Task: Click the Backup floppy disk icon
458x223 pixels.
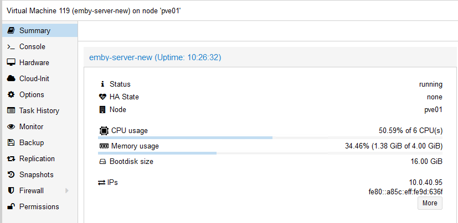Action: tap(11, 143)
